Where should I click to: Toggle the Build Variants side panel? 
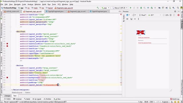pos(1,47)
